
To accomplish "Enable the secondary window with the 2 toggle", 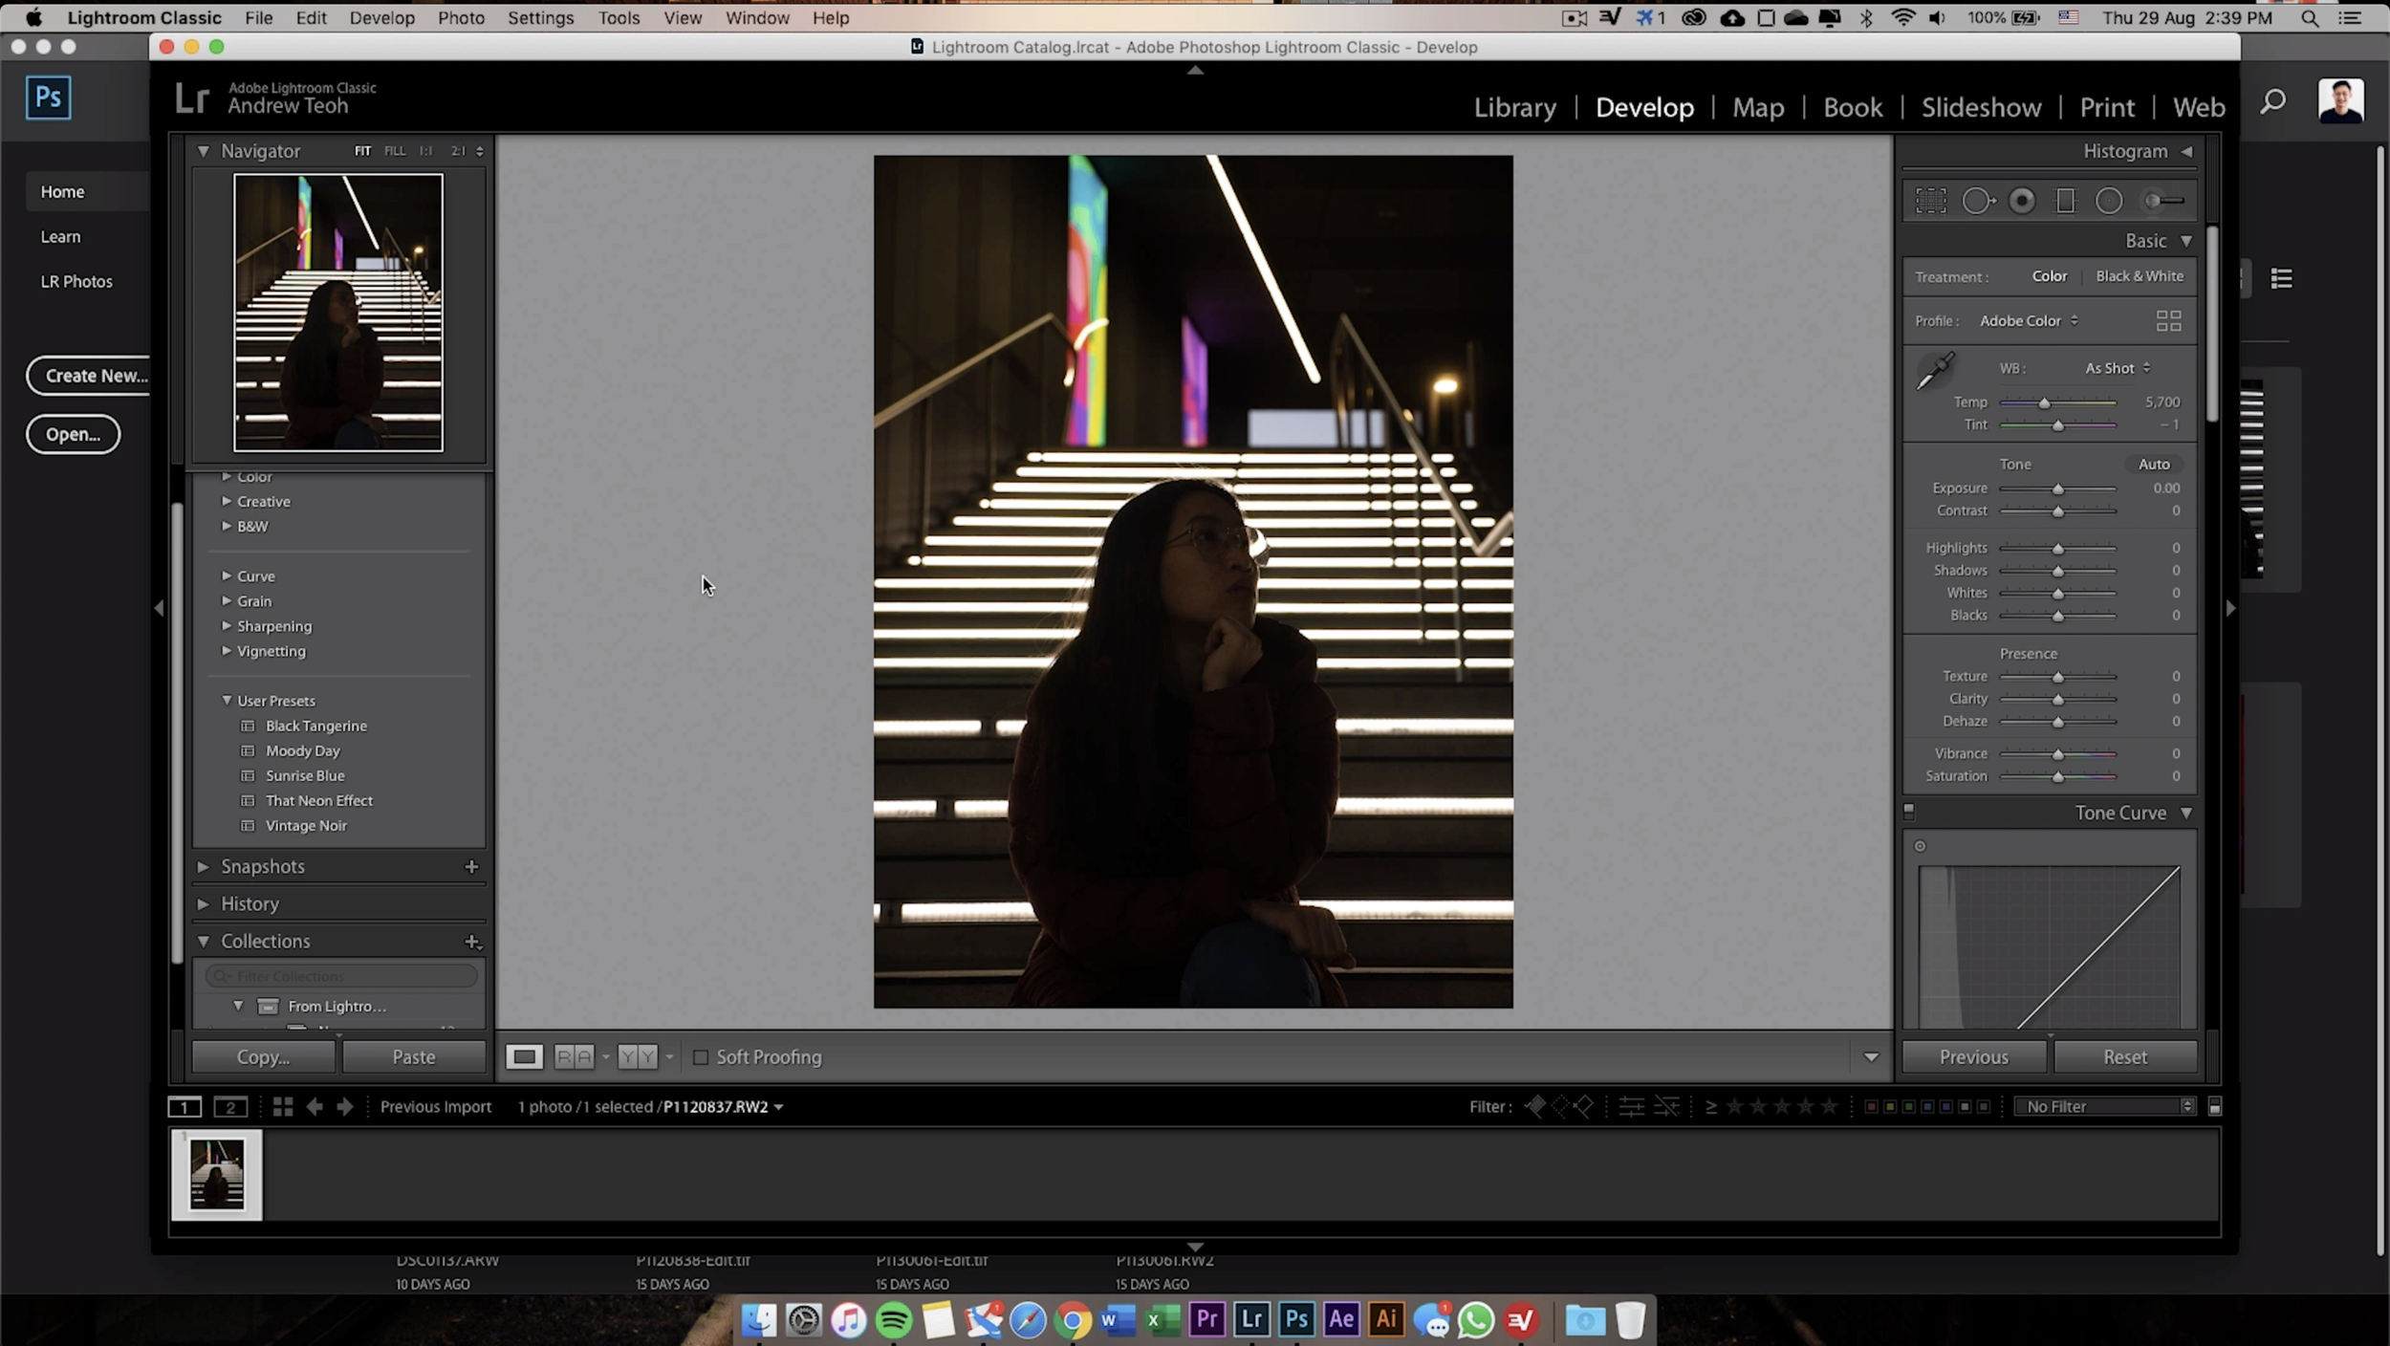I will [x=229, y=1106].
